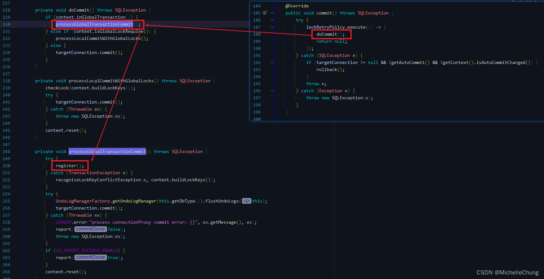Collapse the if block fold arrow on line 192

tap(272, 63)
